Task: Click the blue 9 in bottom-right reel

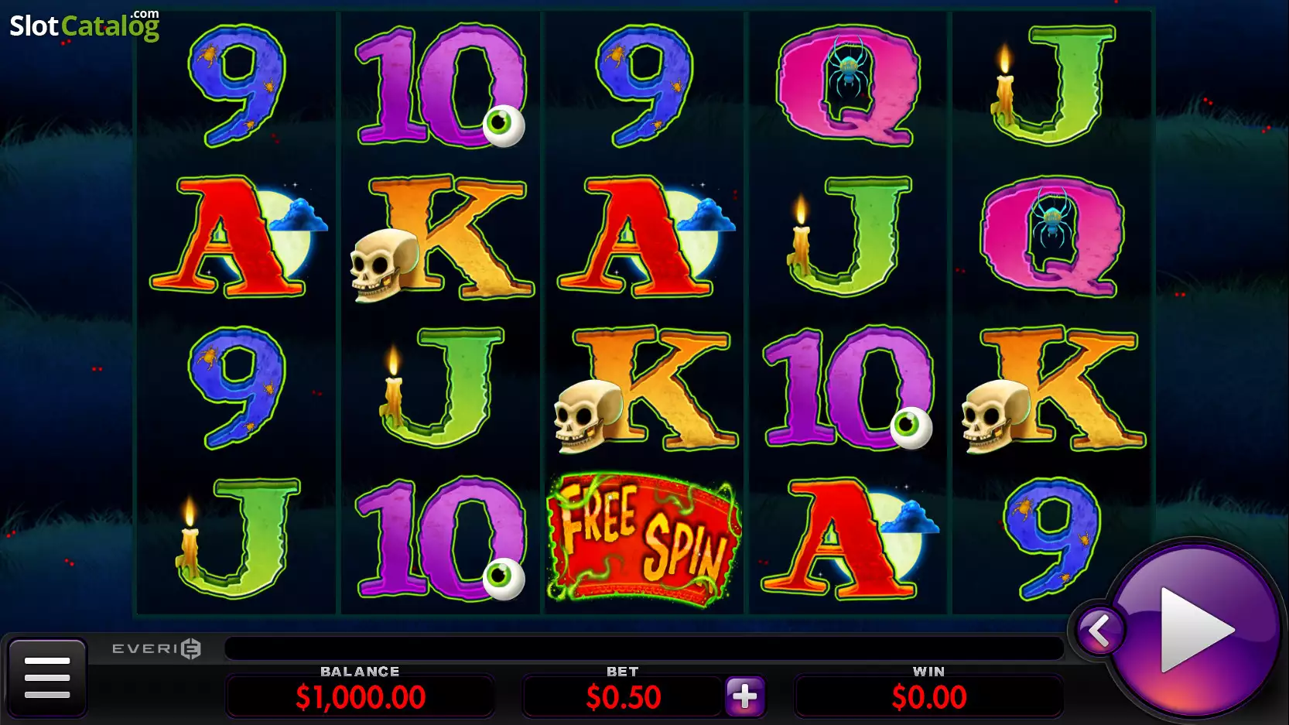Action: 1052,539
